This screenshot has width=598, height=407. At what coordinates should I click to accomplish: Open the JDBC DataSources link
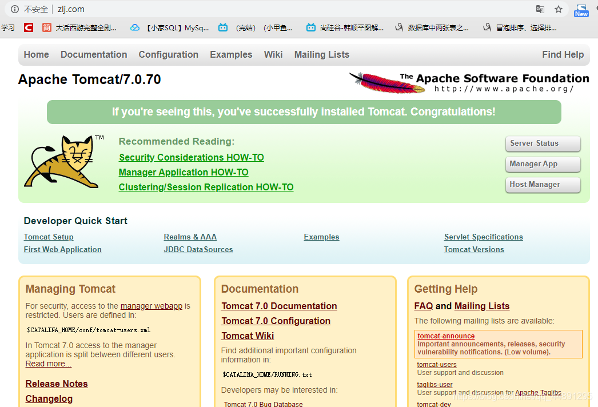(x=198, y=249)
